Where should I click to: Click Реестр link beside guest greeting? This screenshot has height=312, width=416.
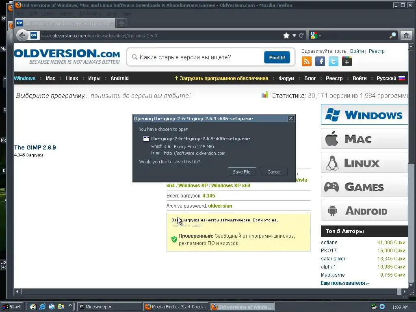377,51
